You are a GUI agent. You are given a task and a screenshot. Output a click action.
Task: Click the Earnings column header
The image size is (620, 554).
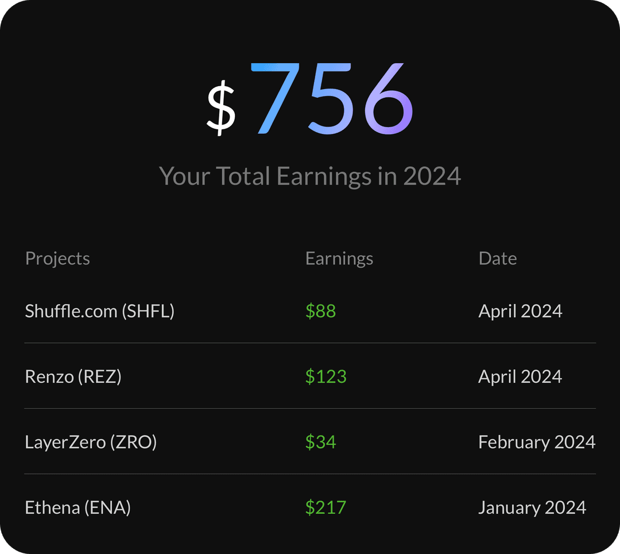tap(339, 259)
